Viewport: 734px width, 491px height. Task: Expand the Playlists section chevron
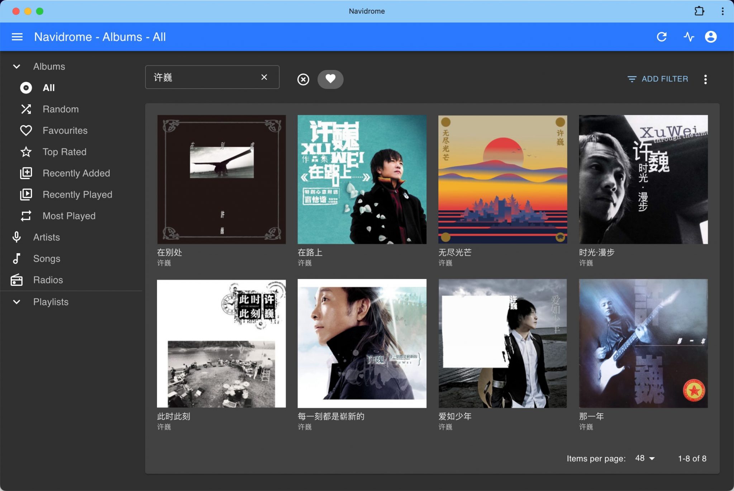click(x=16, y=302)
